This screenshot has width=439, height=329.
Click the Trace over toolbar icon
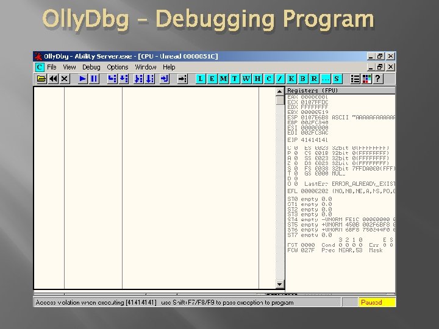pyautogui.click(x=150, y=79)
